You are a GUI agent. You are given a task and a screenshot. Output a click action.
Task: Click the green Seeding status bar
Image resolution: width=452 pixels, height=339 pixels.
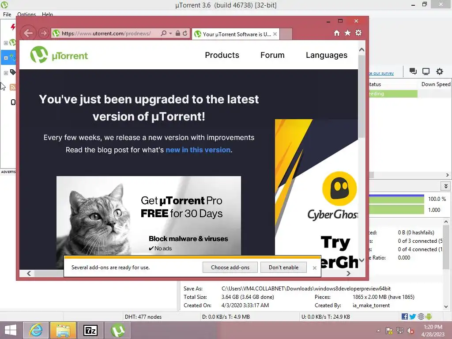tap(393, 94)
